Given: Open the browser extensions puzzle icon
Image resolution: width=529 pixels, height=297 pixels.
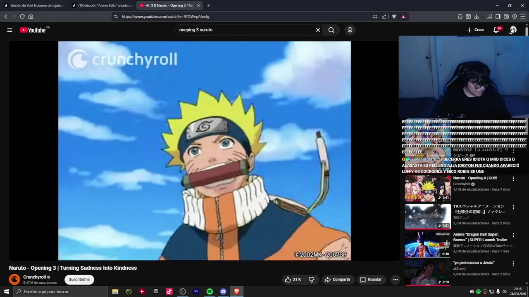Looking at the screenshot, I should (460, 16).
